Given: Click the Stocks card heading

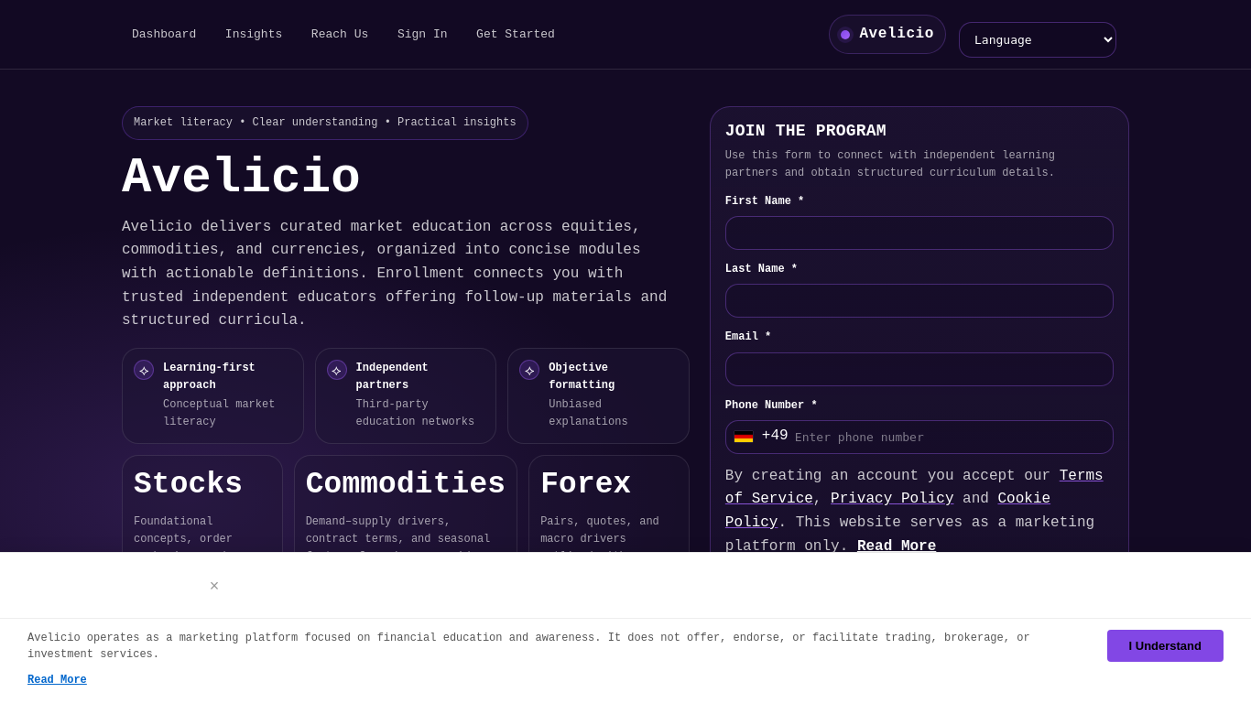Looking at the screenshot, I should [x=188, y=484].
